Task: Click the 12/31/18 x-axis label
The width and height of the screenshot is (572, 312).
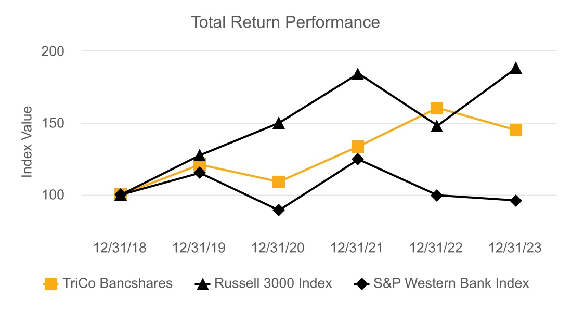Action: coord(120,248)
